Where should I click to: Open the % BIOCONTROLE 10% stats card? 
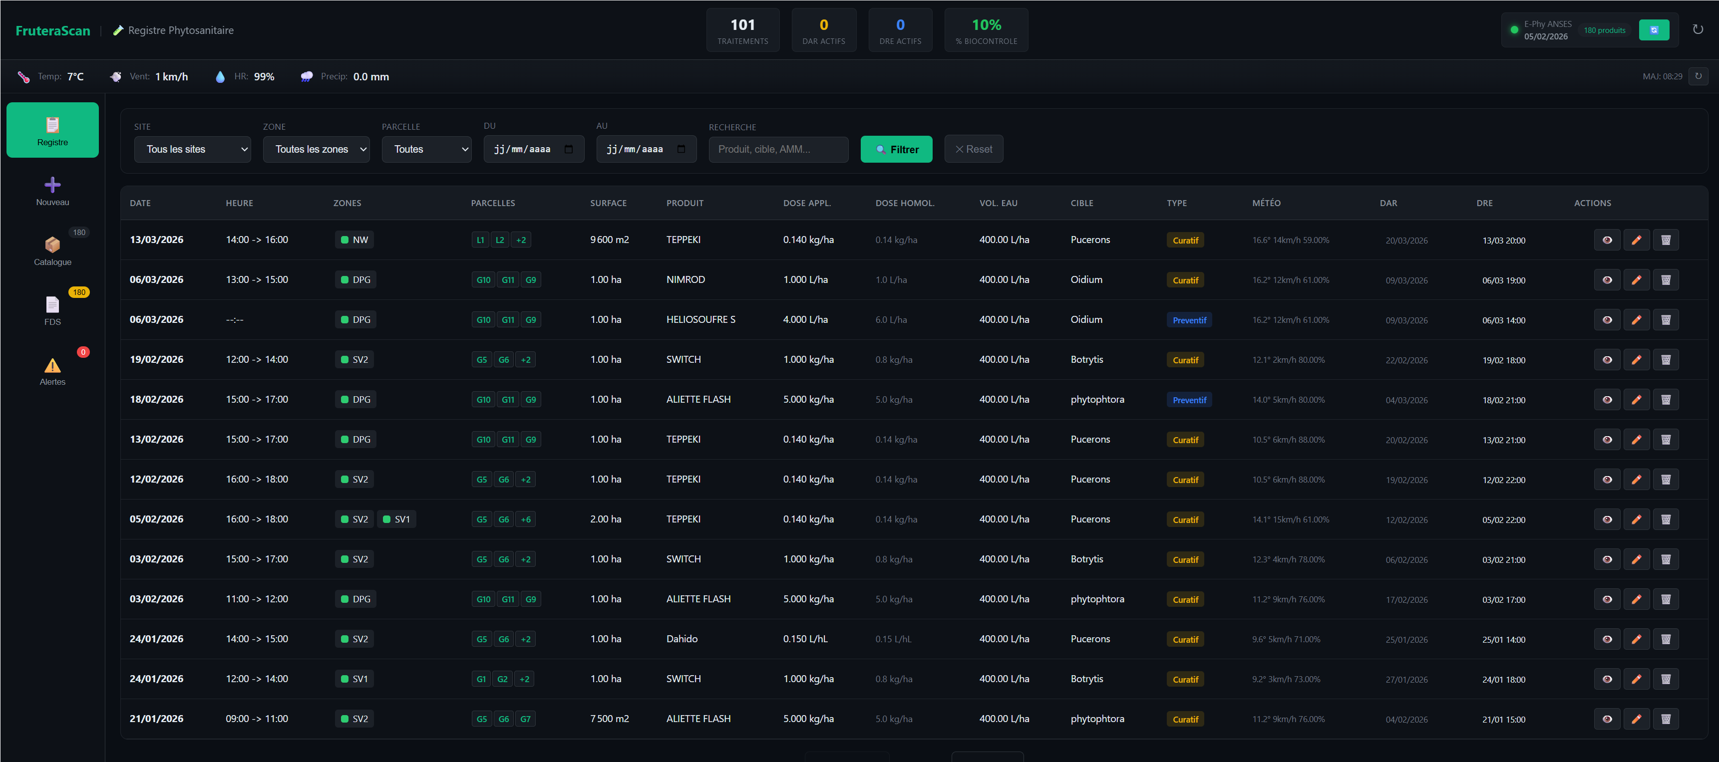986,29
